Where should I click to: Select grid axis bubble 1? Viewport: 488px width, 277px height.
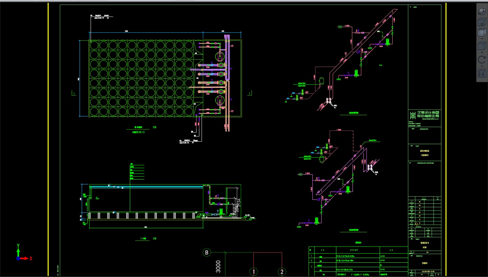point(253,272)
